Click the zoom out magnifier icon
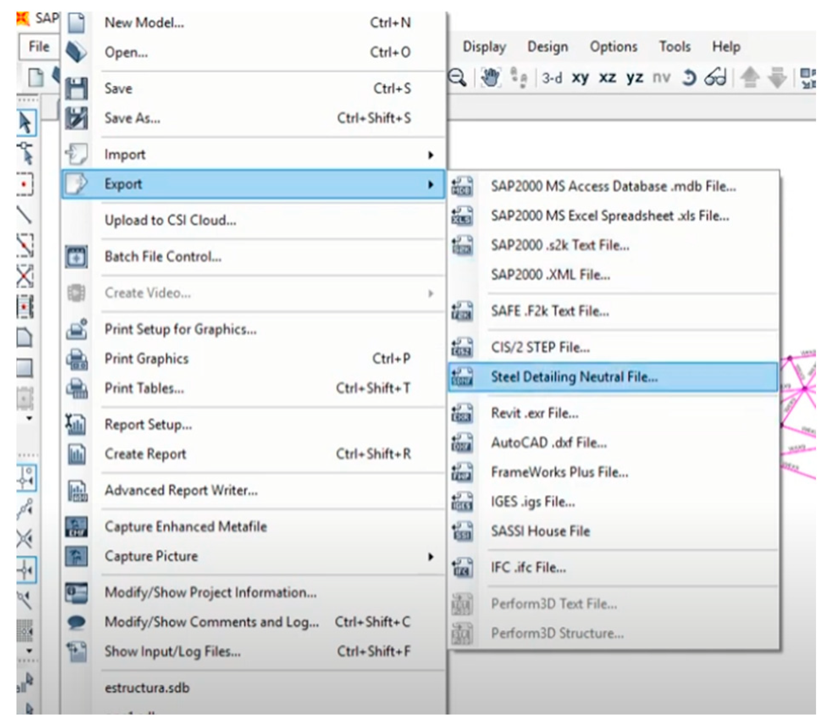The height and width of the screenshot is (727, 827). 458,78
